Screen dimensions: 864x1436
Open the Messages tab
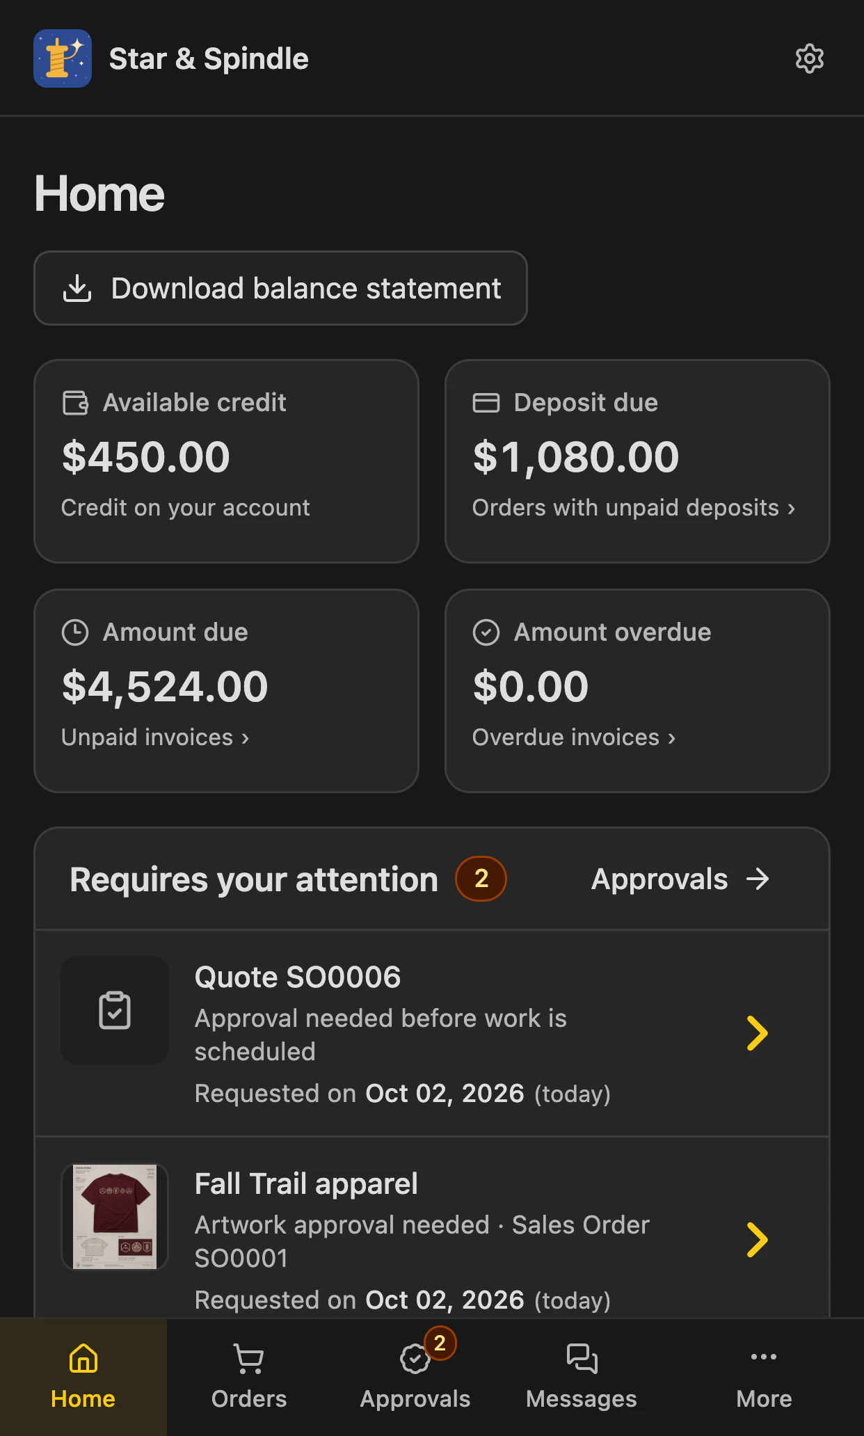582,1377
